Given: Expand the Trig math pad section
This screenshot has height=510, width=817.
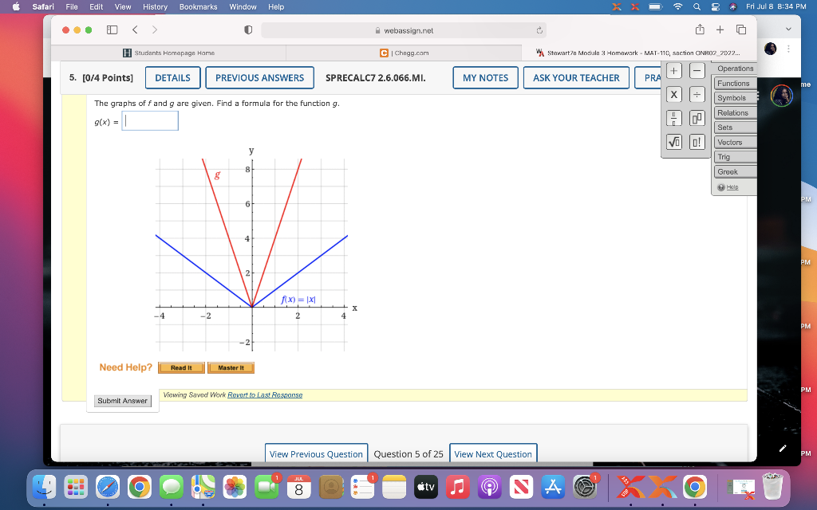Looking at the screenshot, I should pyautogui.click(x=735, y=157).
